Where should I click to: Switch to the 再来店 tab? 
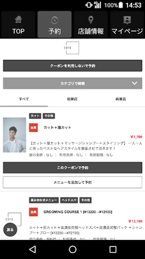click(x=121, y=99)
